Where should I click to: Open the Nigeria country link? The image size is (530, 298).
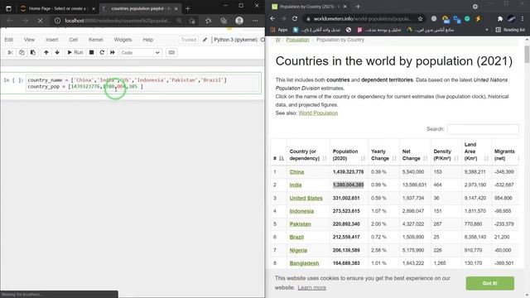pos(298,250)
